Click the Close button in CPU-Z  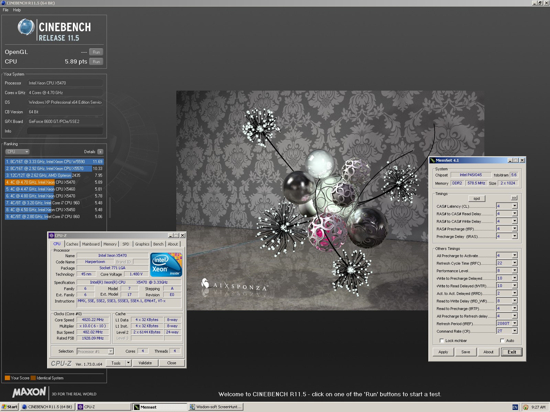172,363
